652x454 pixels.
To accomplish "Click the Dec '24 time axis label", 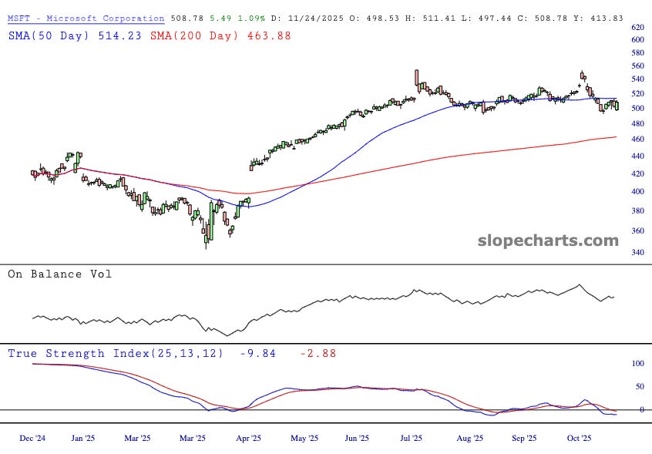I will click(32, 439).
